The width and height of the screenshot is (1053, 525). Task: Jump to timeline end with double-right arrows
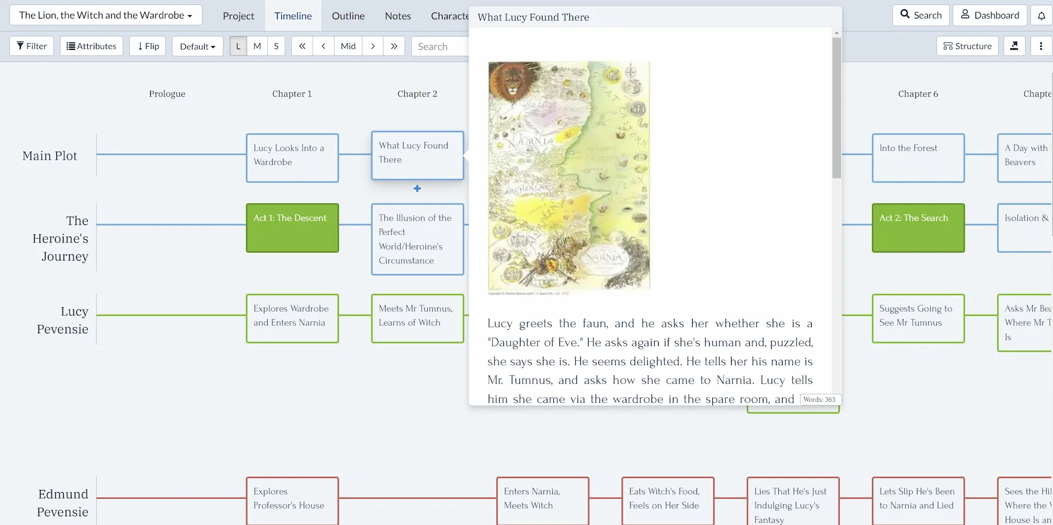pyautogui.click(x=394, y=46)
